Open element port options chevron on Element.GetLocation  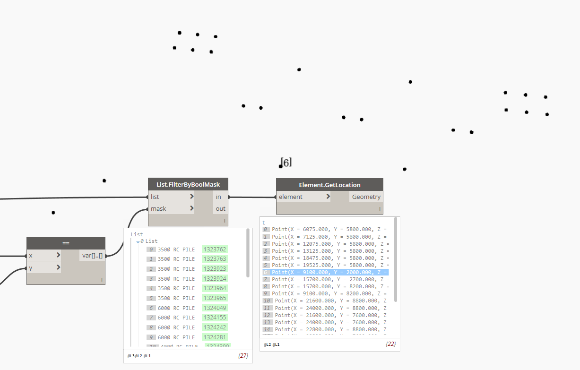pos(328,197)
